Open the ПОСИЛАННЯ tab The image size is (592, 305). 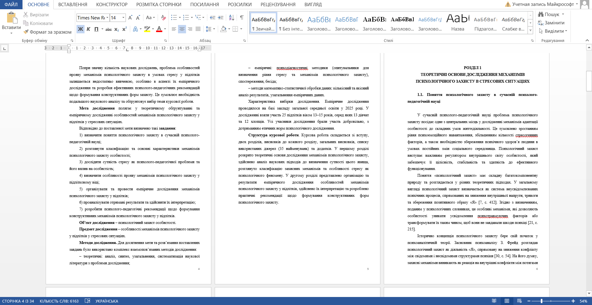point(205,5)
